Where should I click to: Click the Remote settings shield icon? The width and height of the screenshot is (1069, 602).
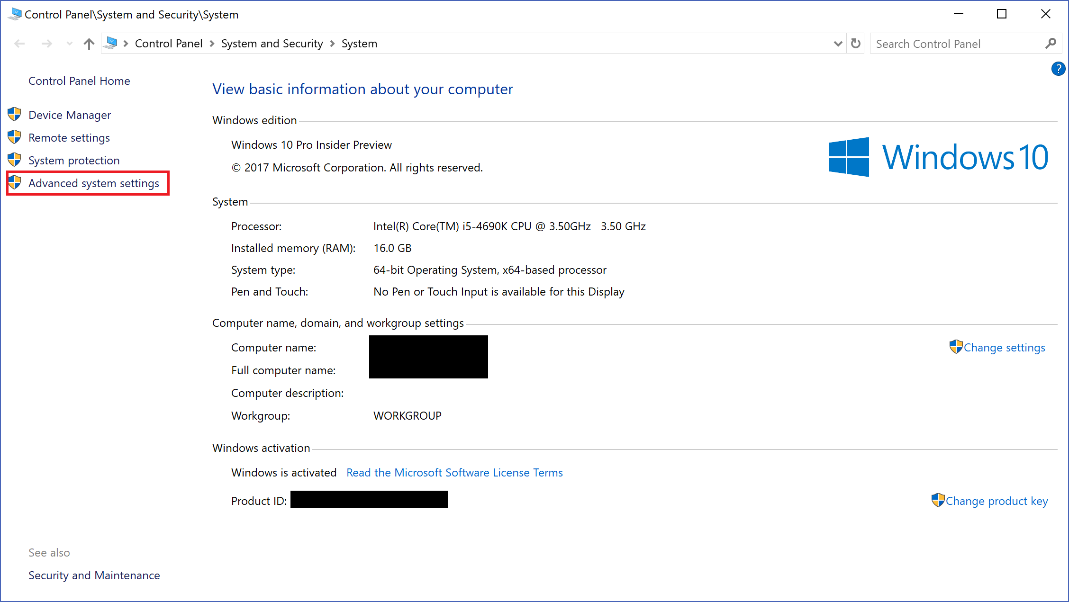click(x=14, y=137)
